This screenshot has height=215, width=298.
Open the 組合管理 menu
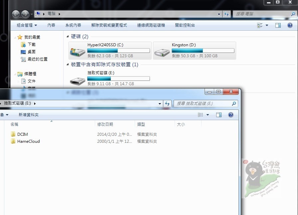click(27, 25)
